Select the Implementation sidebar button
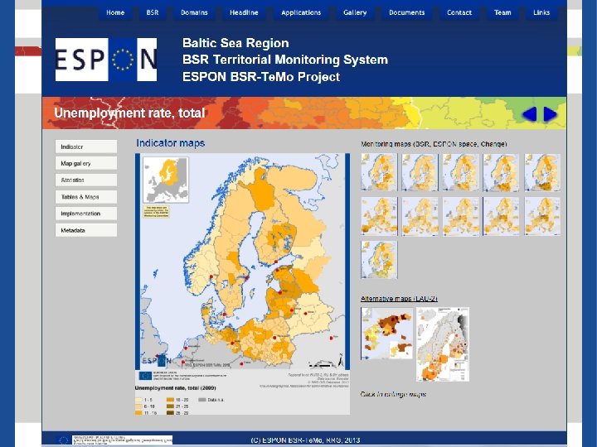This screenshot has width=597, height=447. [x=86, y=214]
